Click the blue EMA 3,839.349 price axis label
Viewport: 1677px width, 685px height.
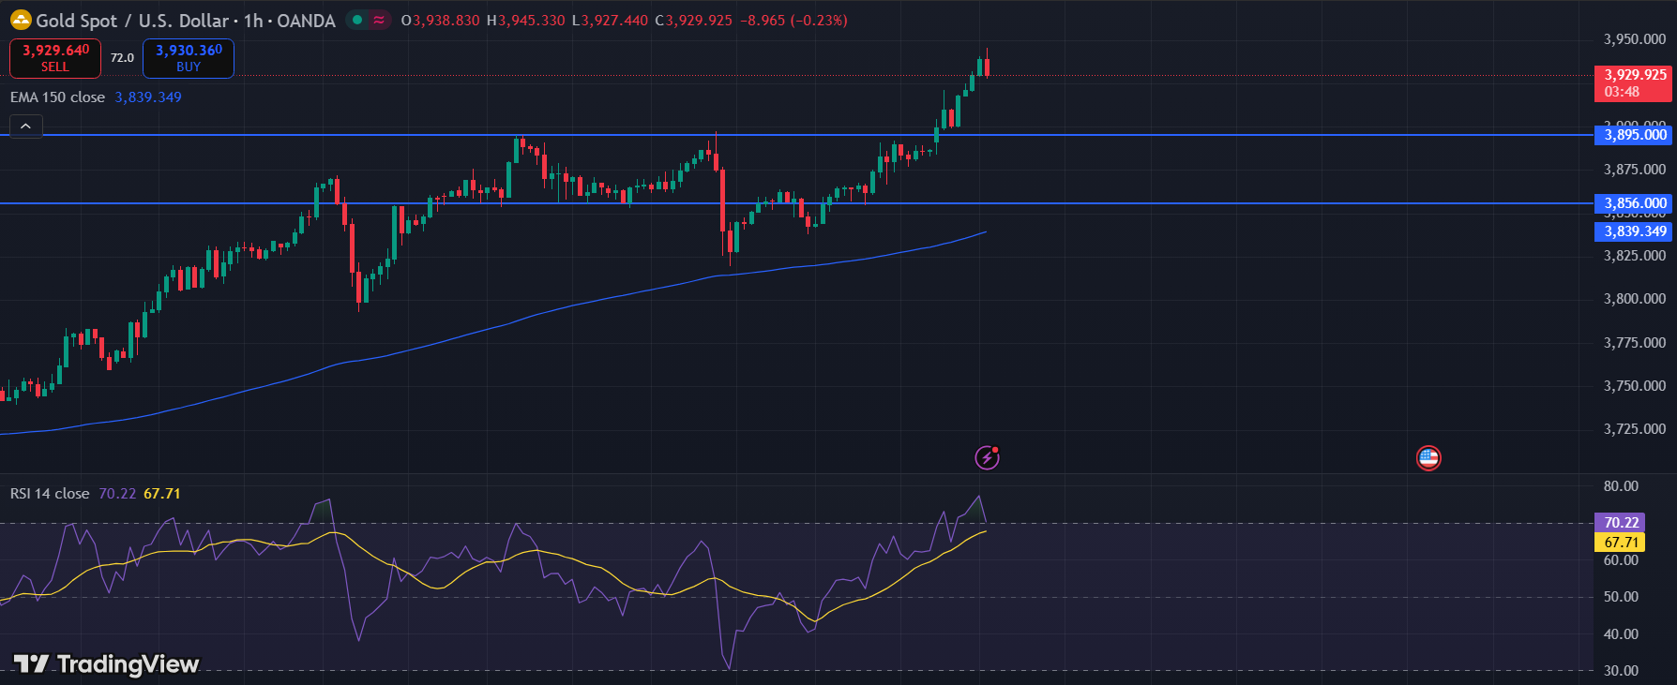(x=1635, y=231)
